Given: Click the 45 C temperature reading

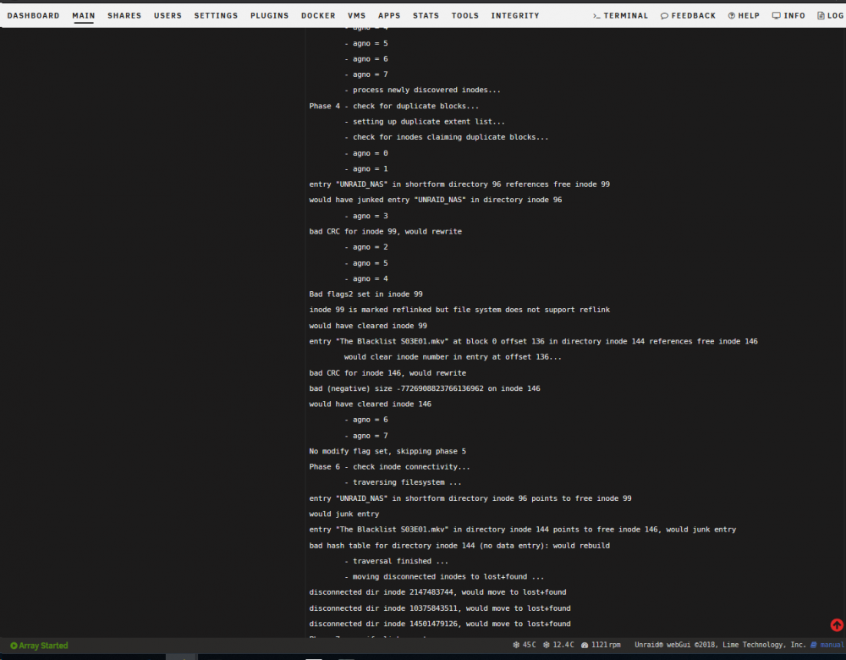Looking at the screenshot, I should click(525, 645).
